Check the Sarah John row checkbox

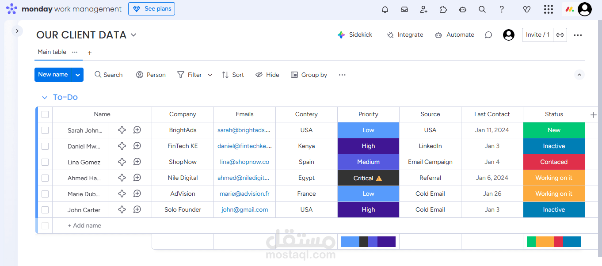[45, 130]
